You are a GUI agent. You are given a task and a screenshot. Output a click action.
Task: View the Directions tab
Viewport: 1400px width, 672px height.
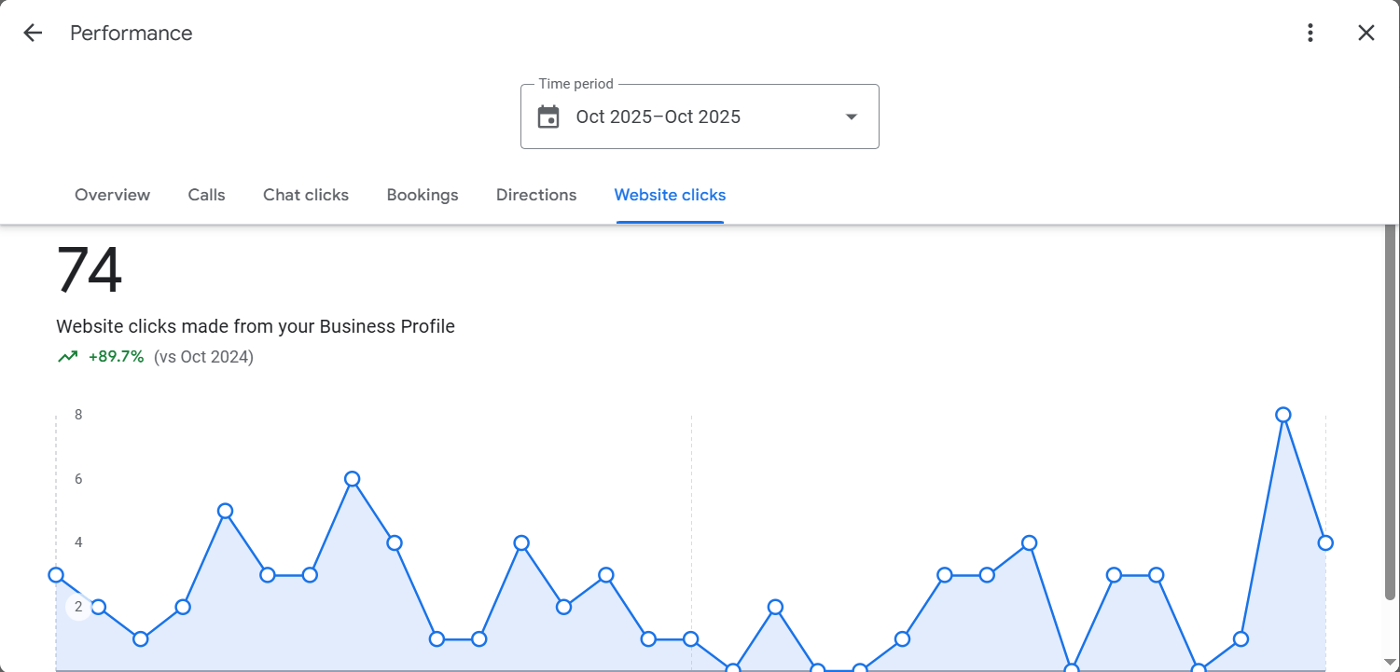click(x=536, y=195)
